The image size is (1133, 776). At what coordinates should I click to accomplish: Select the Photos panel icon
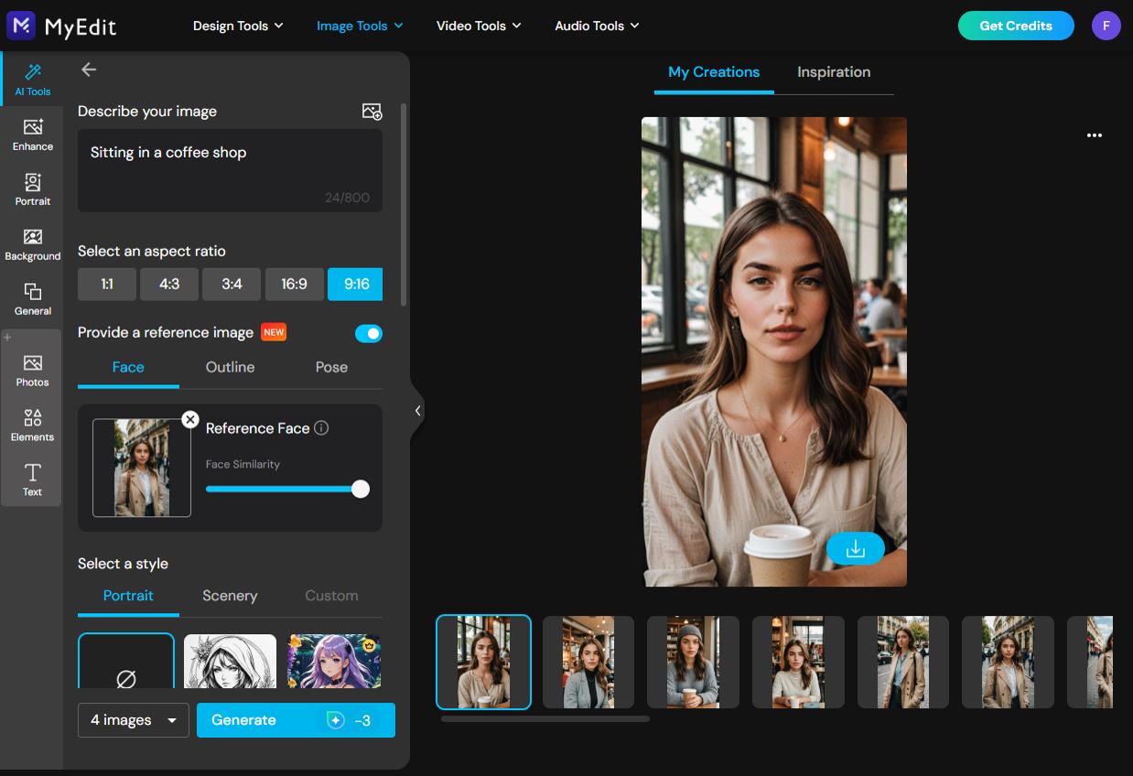32,370
